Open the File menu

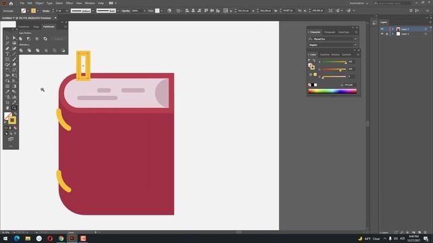22,3
